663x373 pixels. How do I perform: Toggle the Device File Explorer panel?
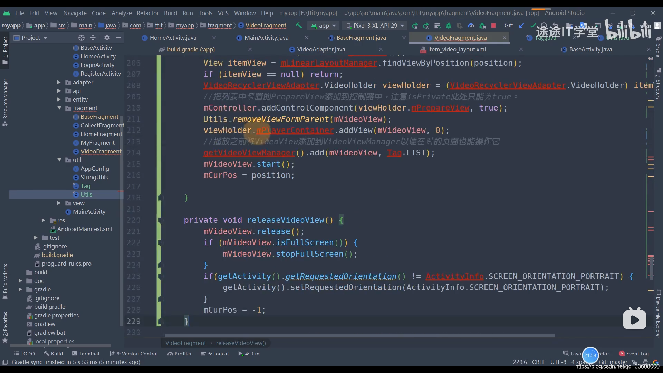[658, 314]
